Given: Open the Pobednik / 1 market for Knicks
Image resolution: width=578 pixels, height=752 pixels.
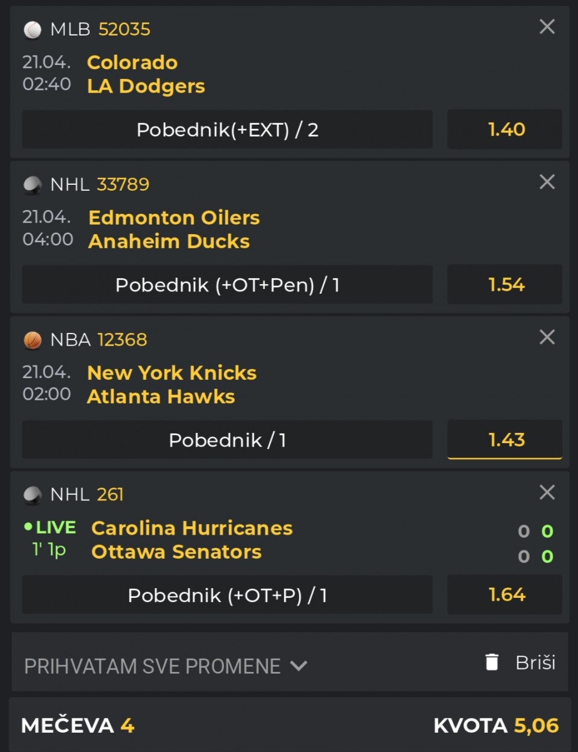Looking at the screenshot, I should click(x=228, y=440).
